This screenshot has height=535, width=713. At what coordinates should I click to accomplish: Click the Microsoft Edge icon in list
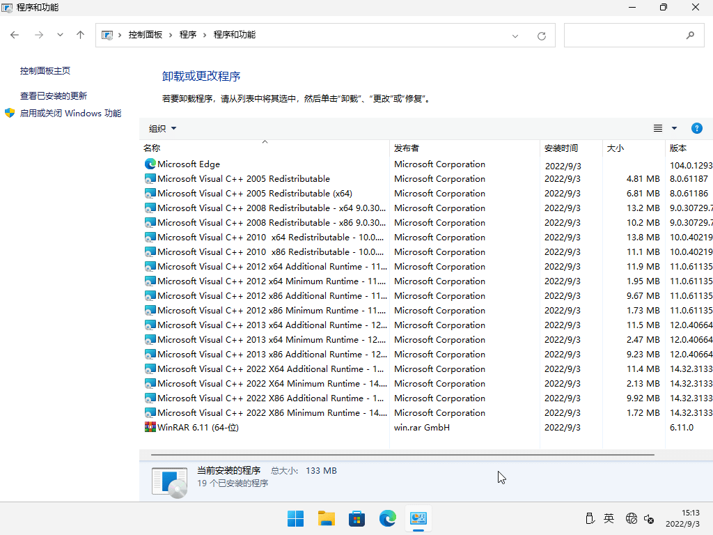[150, 164]
